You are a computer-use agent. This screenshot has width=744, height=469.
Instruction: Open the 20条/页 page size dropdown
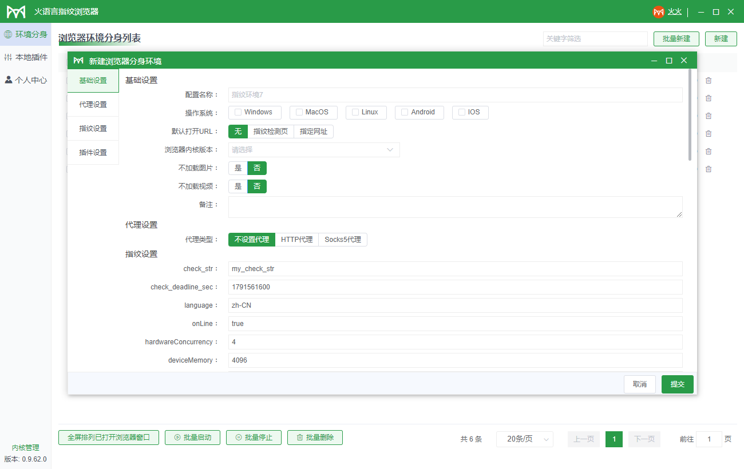524,439
